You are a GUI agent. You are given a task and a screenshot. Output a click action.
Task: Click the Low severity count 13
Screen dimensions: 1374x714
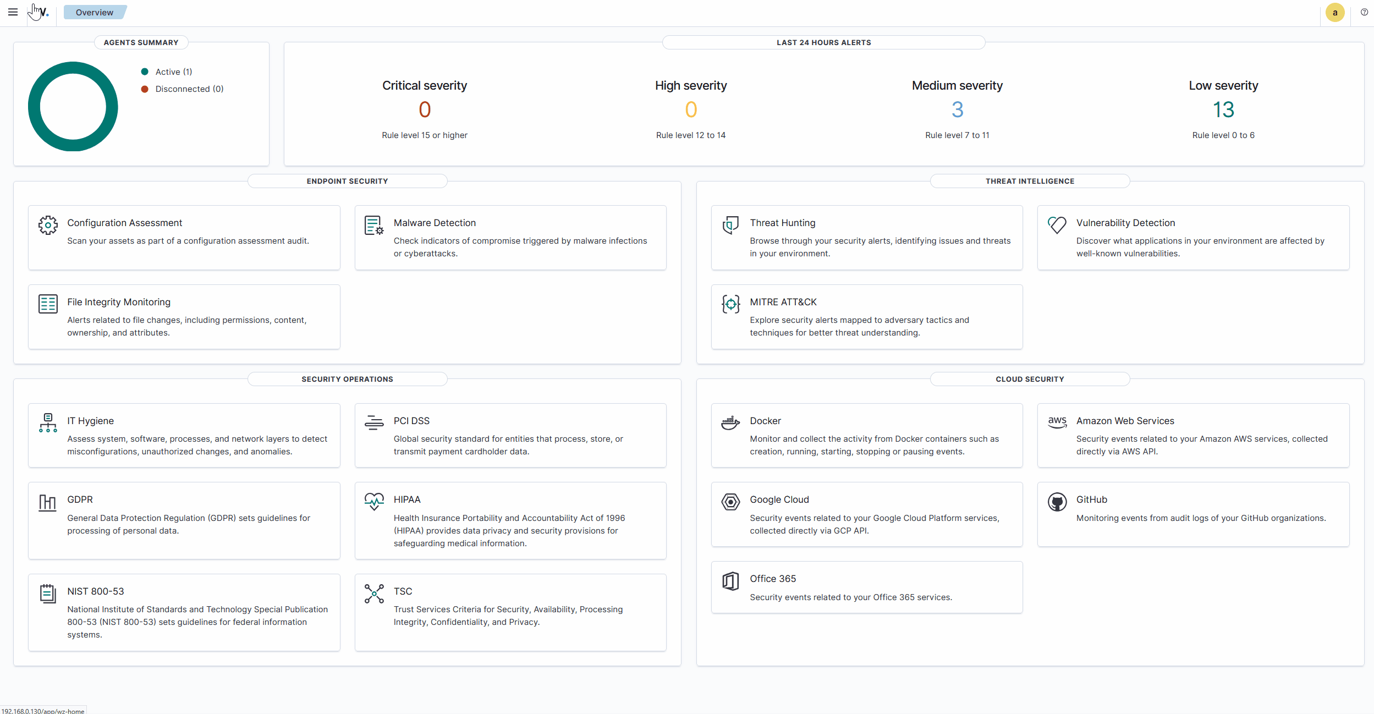pos(1223,109)
